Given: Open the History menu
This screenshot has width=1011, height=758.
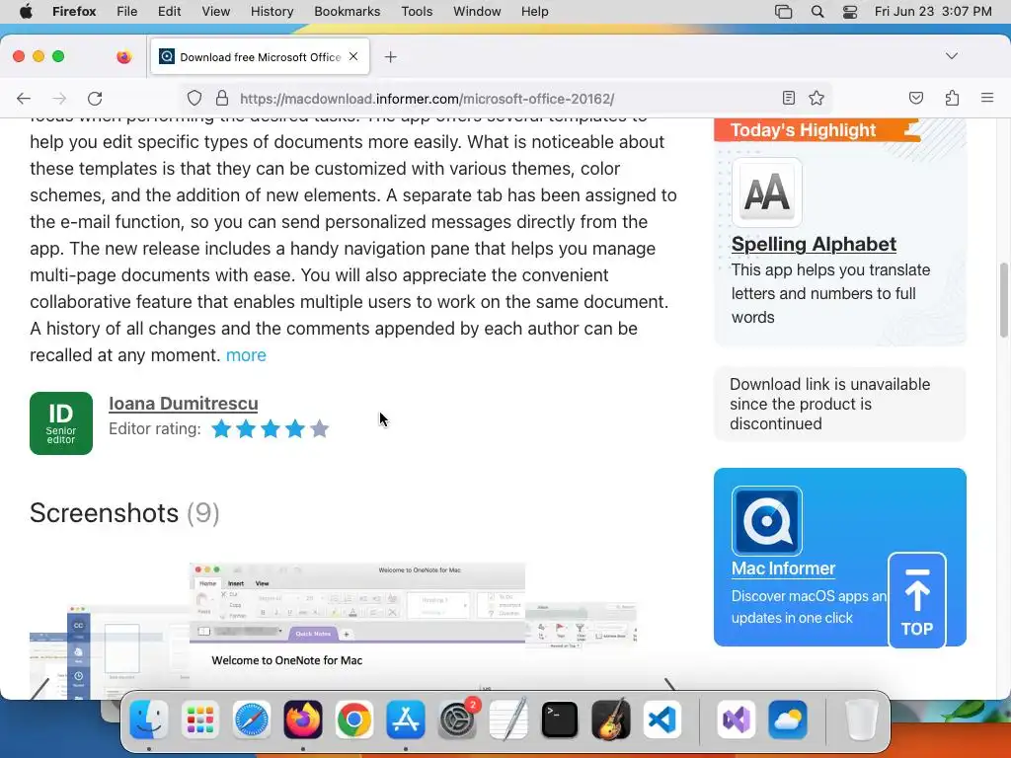Looking at the screenshot, I should 272,12.
